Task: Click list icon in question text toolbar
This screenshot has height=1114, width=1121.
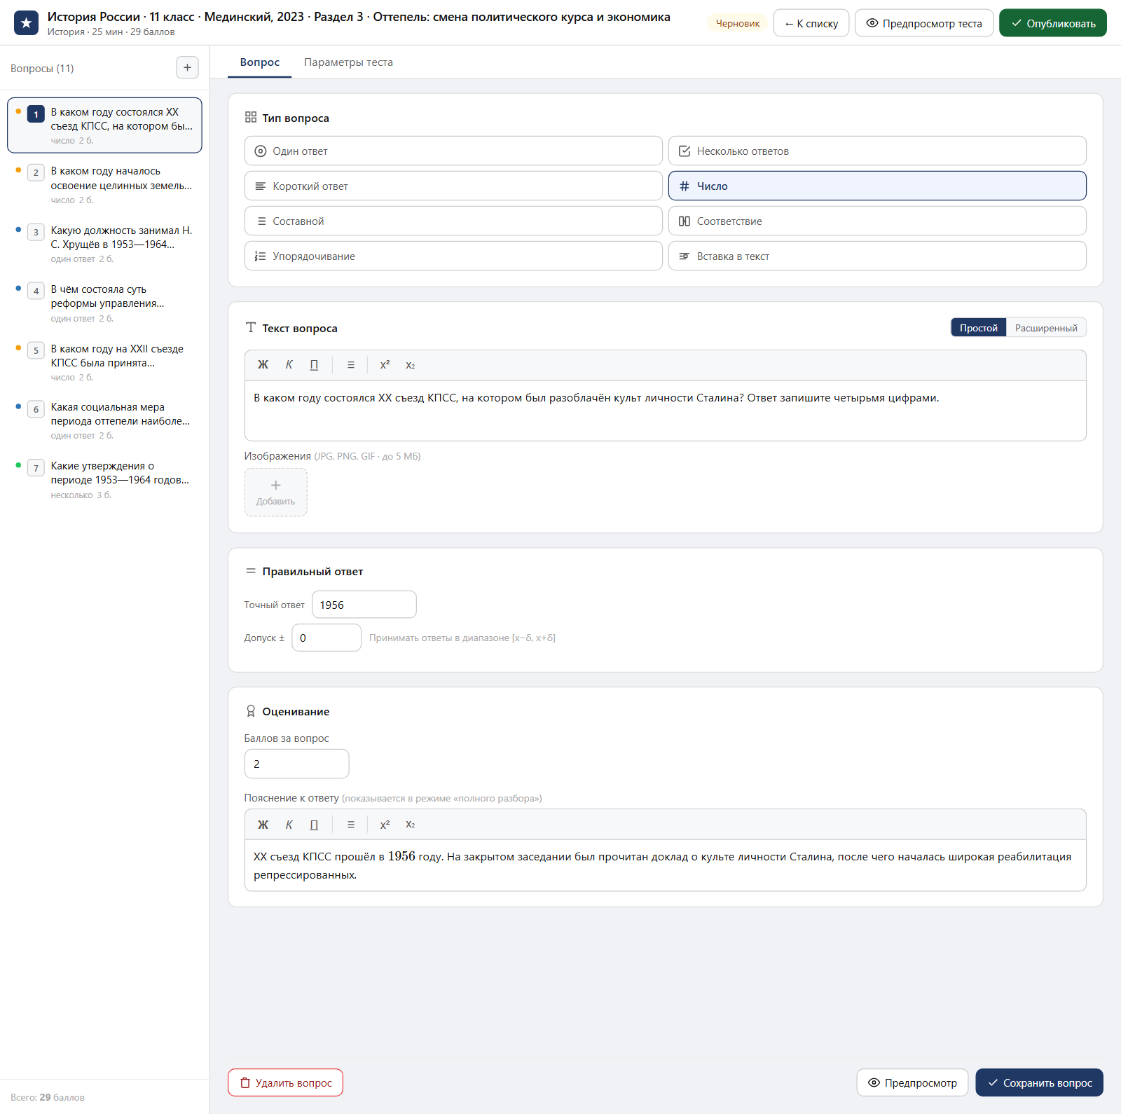Action: click(x=351, y=365)
